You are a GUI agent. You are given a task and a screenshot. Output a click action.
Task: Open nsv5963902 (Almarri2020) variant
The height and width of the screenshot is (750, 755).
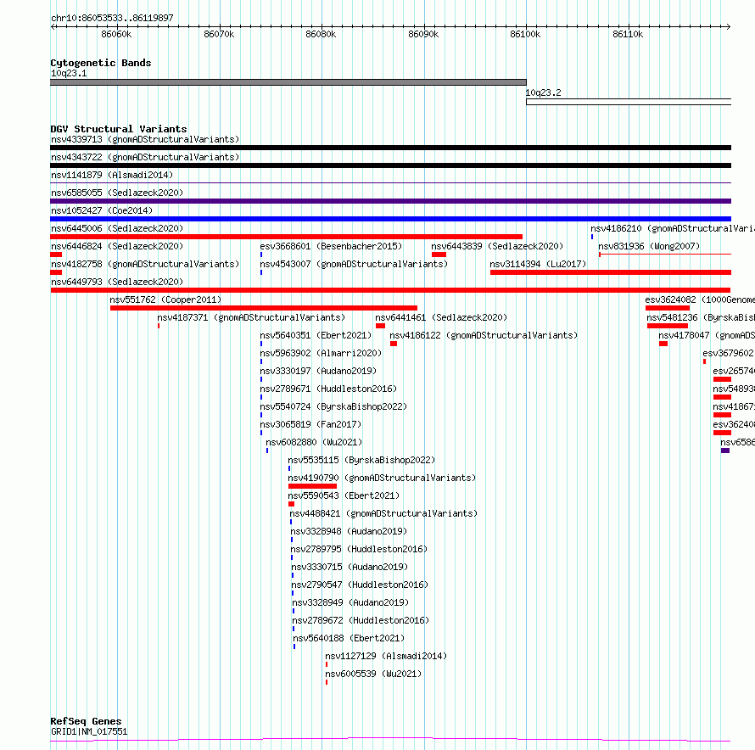click(x=321, y=353)
